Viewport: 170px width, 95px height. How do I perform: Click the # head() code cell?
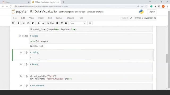pos(91,67)
